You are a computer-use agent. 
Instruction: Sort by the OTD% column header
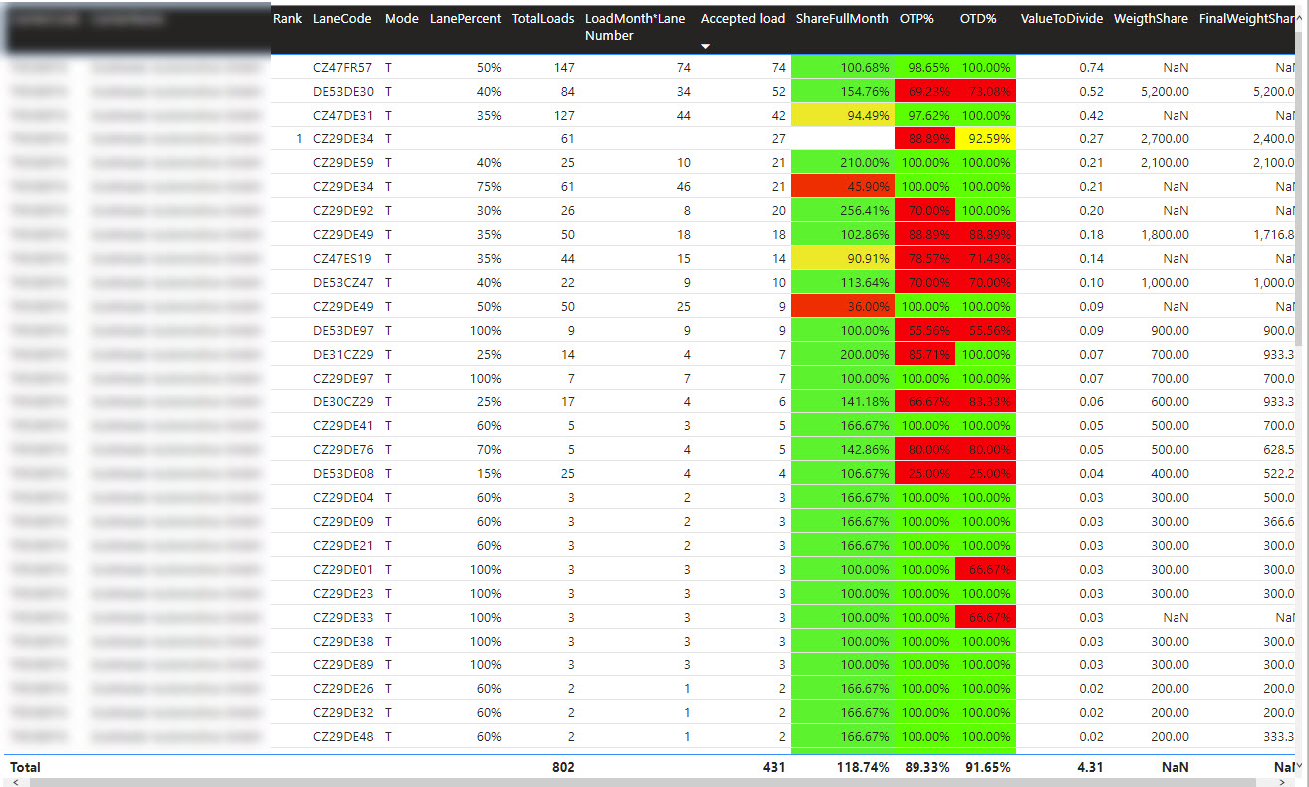coord(978,19)
